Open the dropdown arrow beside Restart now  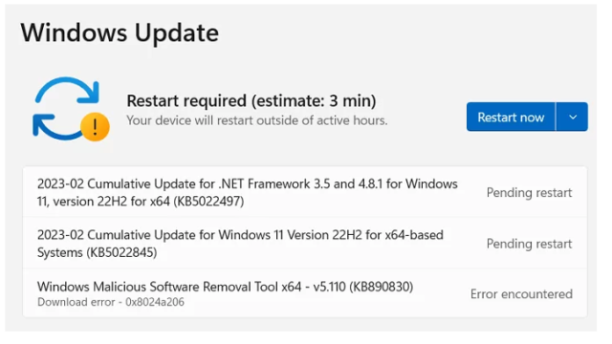click(572, 117)
